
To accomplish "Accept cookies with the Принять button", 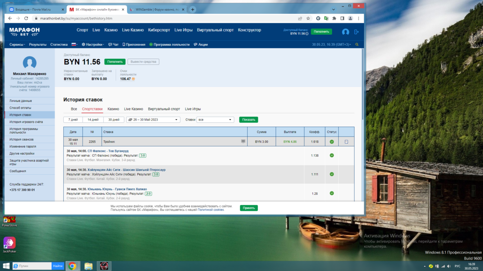I will tap(249, 208).
